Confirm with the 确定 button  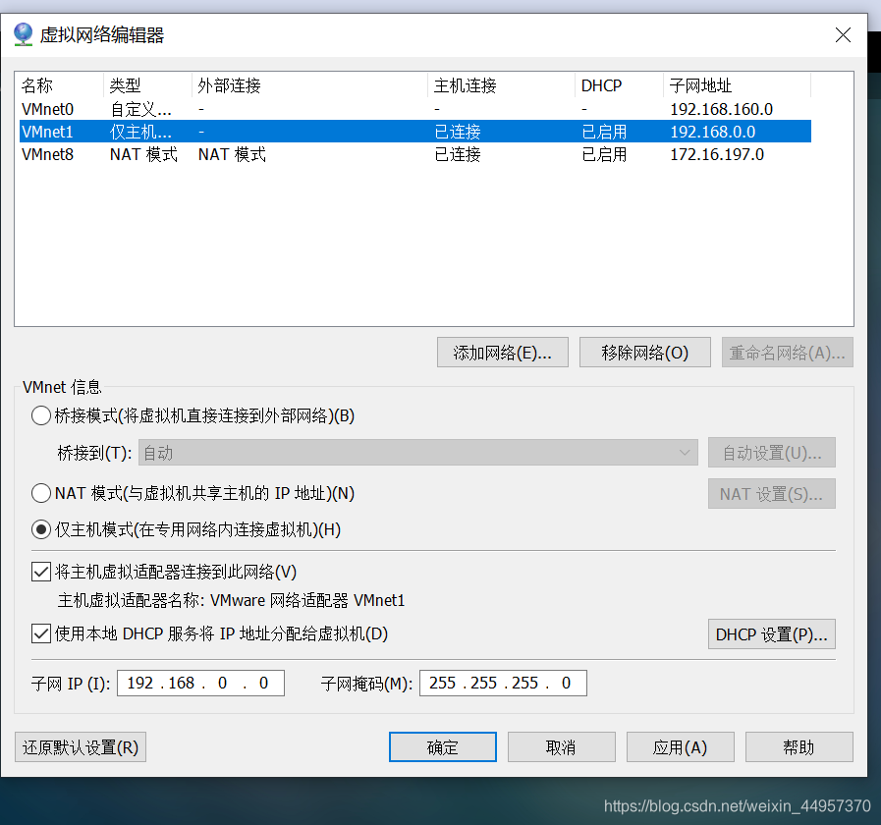[x=443, y=746]
